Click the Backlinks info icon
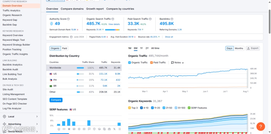The image size is (271, 134). tap(172, 19)
